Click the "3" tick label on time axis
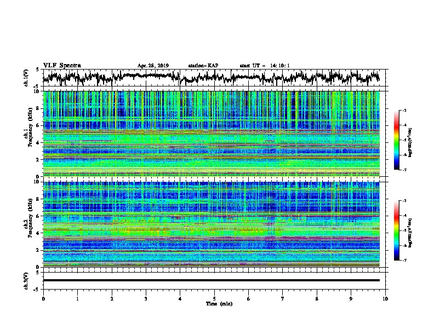Screen dimensions: 434x335 pyautogui.click(x=146, y=299)
